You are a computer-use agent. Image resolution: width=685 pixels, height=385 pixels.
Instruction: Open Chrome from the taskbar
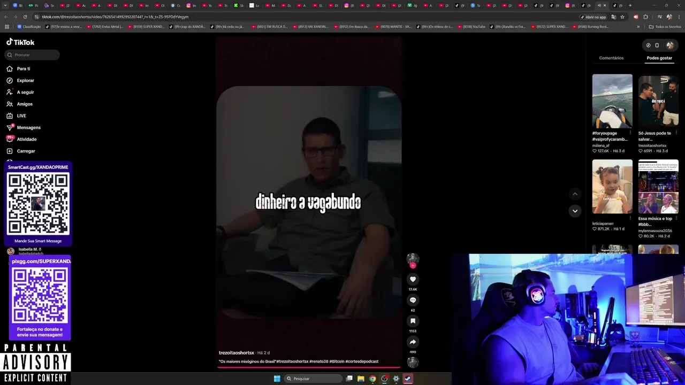pos(372,379)
